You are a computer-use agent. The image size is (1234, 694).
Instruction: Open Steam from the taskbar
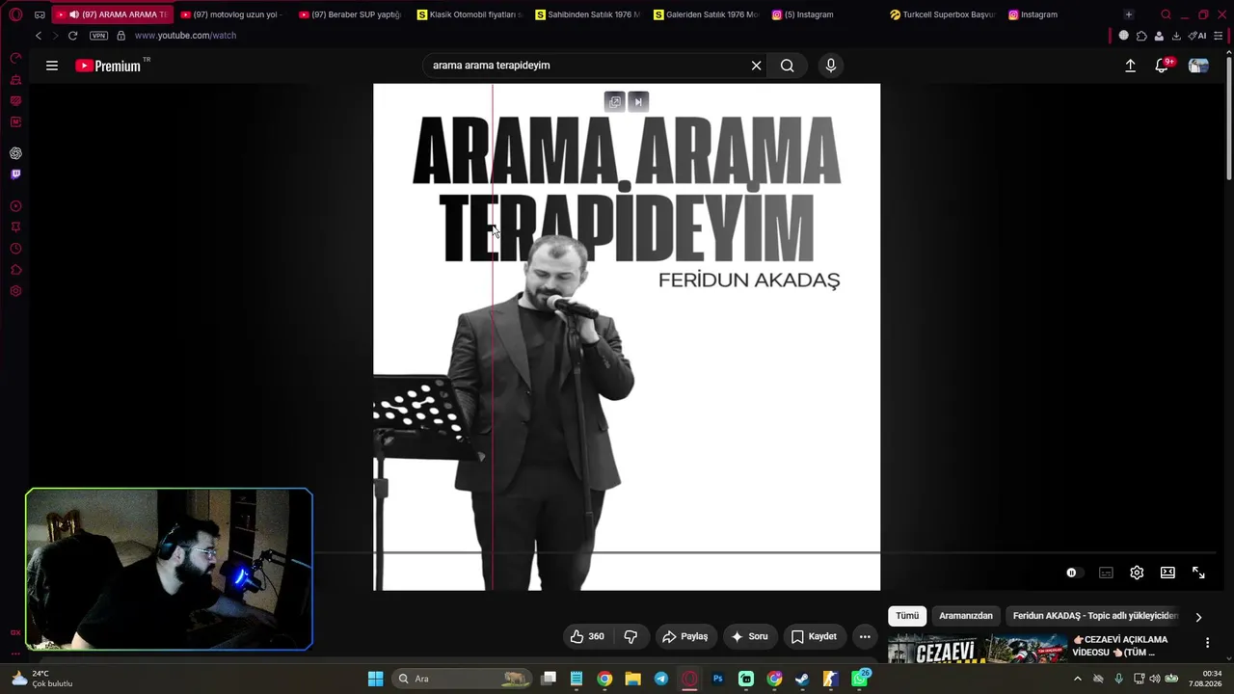802,679
